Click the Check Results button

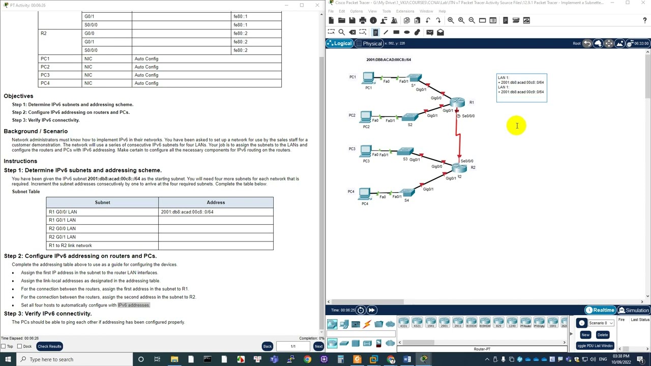point(49,346)
